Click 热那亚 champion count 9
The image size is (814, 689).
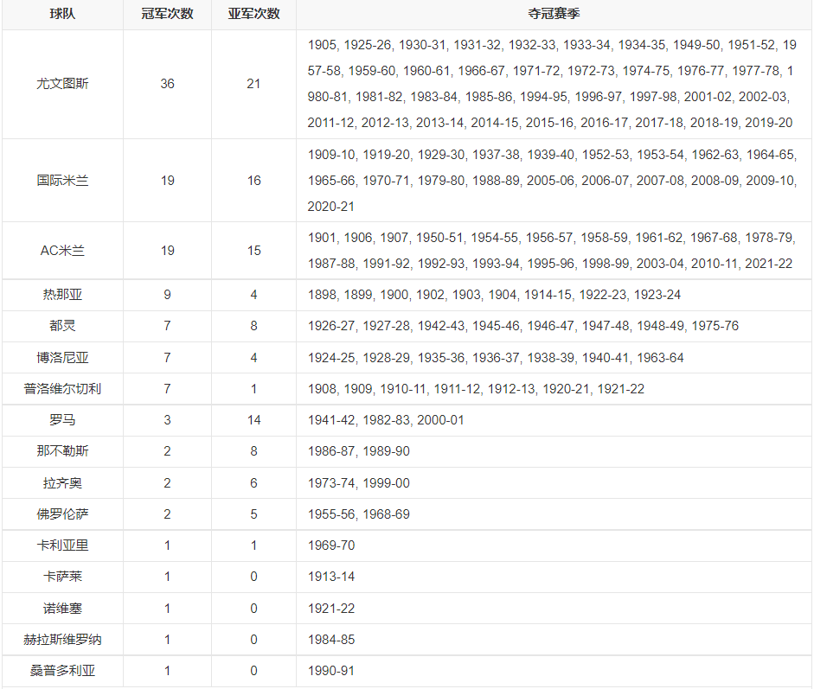click(167, 295)
